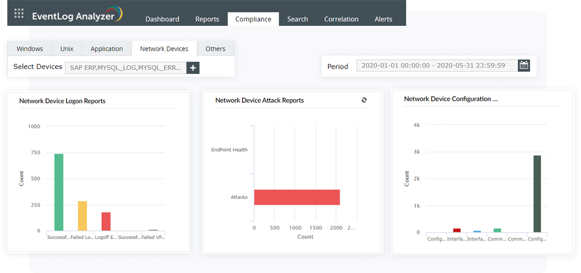
Task: Select the Unix tab
Action: pyautogui.click(x=67, y=49)
